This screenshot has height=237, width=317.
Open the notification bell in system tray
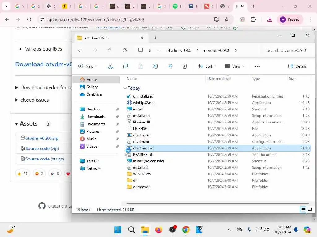296,230
